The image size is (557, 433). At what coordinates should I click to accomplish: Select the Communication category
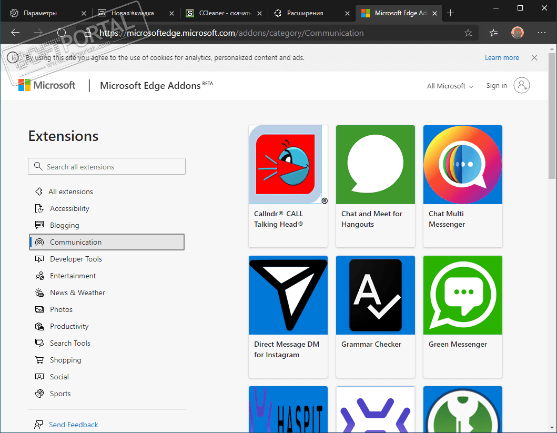107,242
